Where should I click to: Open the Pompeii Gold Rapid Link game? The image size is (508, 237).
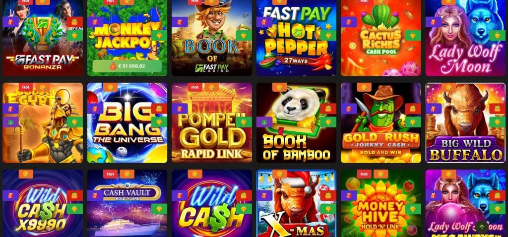point(212,122)
